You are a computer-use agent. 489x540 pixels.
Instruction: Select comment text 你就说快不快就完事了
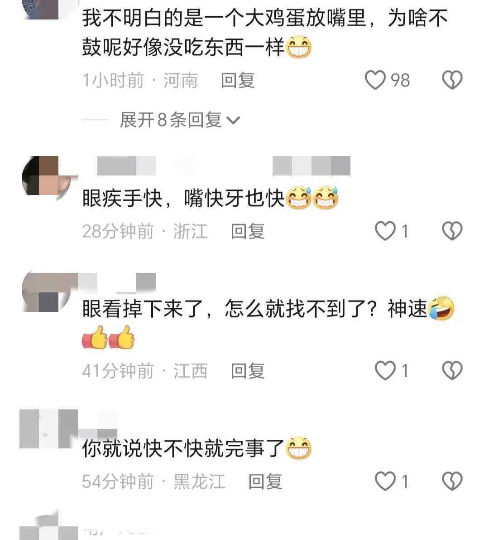point(183,448)
